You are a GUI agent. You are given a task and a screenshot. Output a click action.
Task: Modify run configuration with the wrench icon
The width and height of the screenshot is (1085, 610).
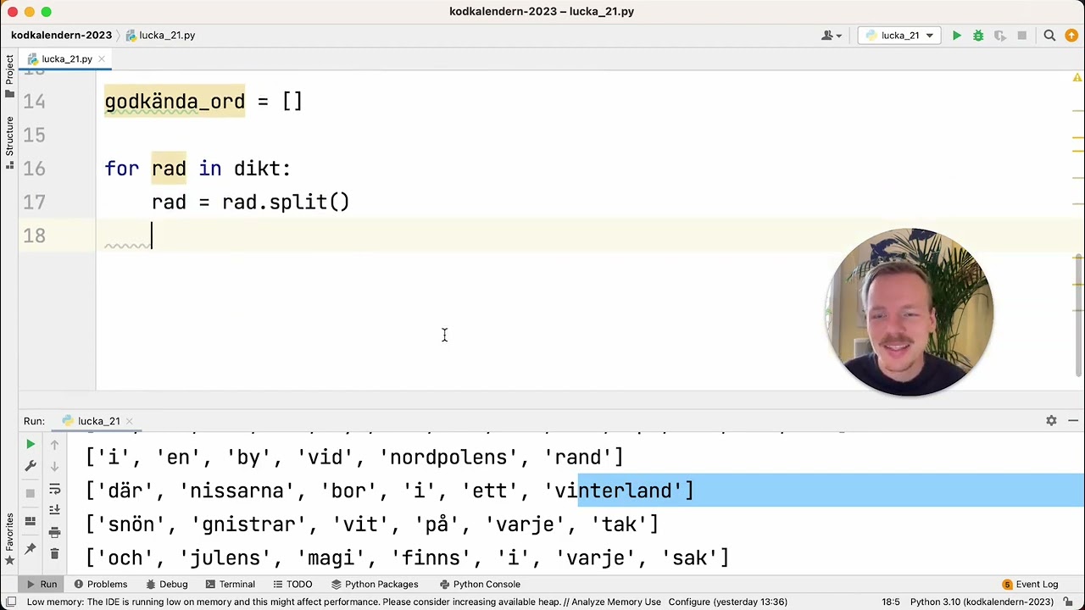(31, 466)
